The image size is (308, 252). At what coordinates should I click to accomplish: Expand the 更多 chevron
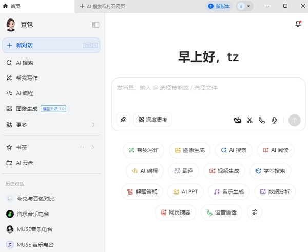click(93, 125)
